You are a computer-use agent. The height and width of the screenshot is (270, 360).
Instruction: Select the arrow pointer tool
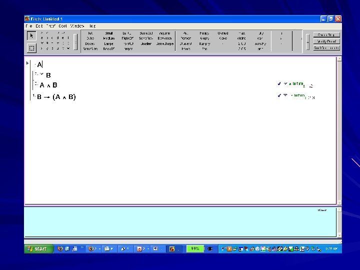pos(31,36)
